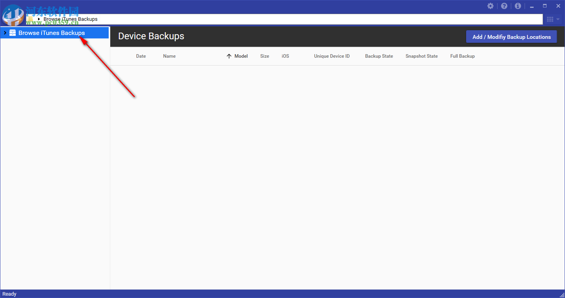The image size is (565, 298).
Task: Click the help question mark icon
Action: pyautogui.click(x=504, y=6)
